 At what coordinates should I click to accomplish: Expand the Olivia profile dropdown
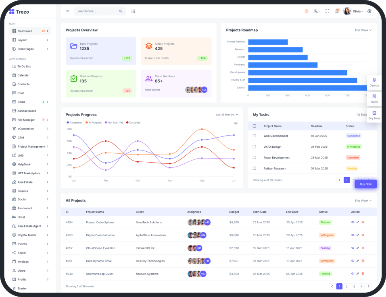pyautogui.click(x=355, y=11)
